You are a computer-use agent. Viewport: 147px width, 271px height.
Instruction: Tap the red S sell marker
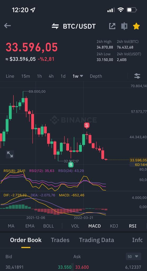[x=86, y=126]
